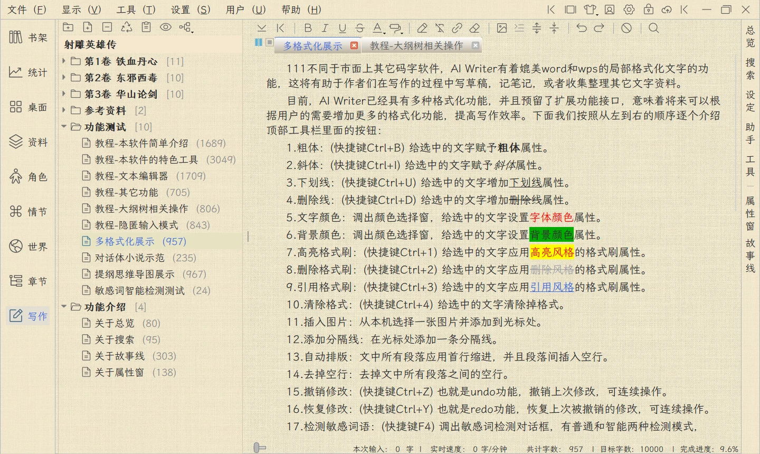Collapse the 功能测试 folder
The height and width of the screenshot is (454, 760).
pyautogui.click(x=64, y=127)
